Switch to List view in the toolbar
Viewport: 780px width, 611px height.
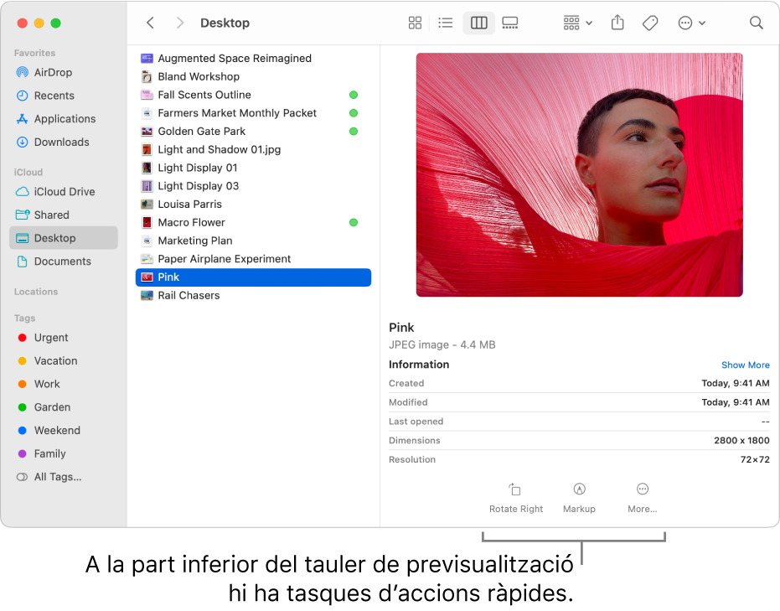tap(446, 23)
